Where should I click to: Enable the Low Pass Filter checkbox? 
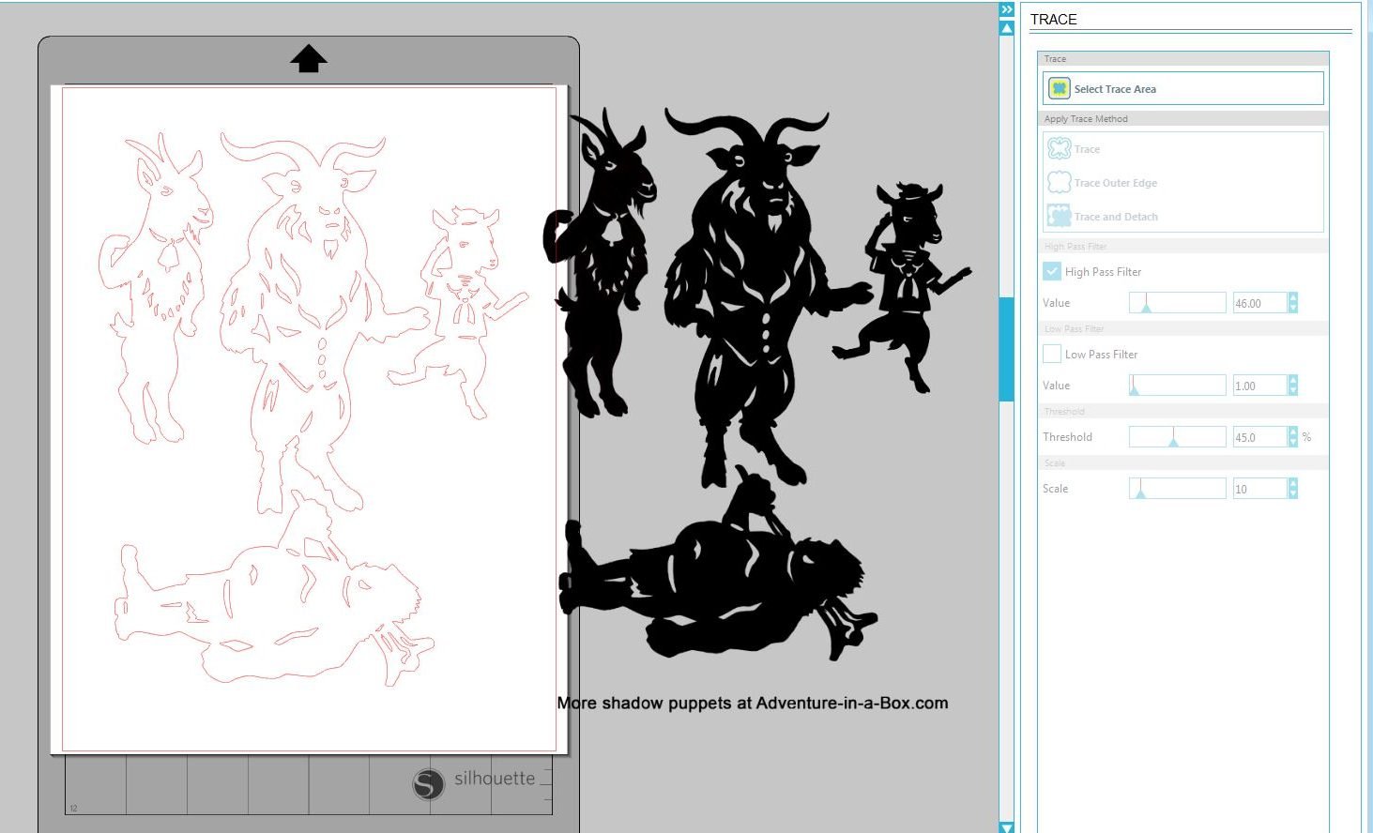tap(1052, 354)
